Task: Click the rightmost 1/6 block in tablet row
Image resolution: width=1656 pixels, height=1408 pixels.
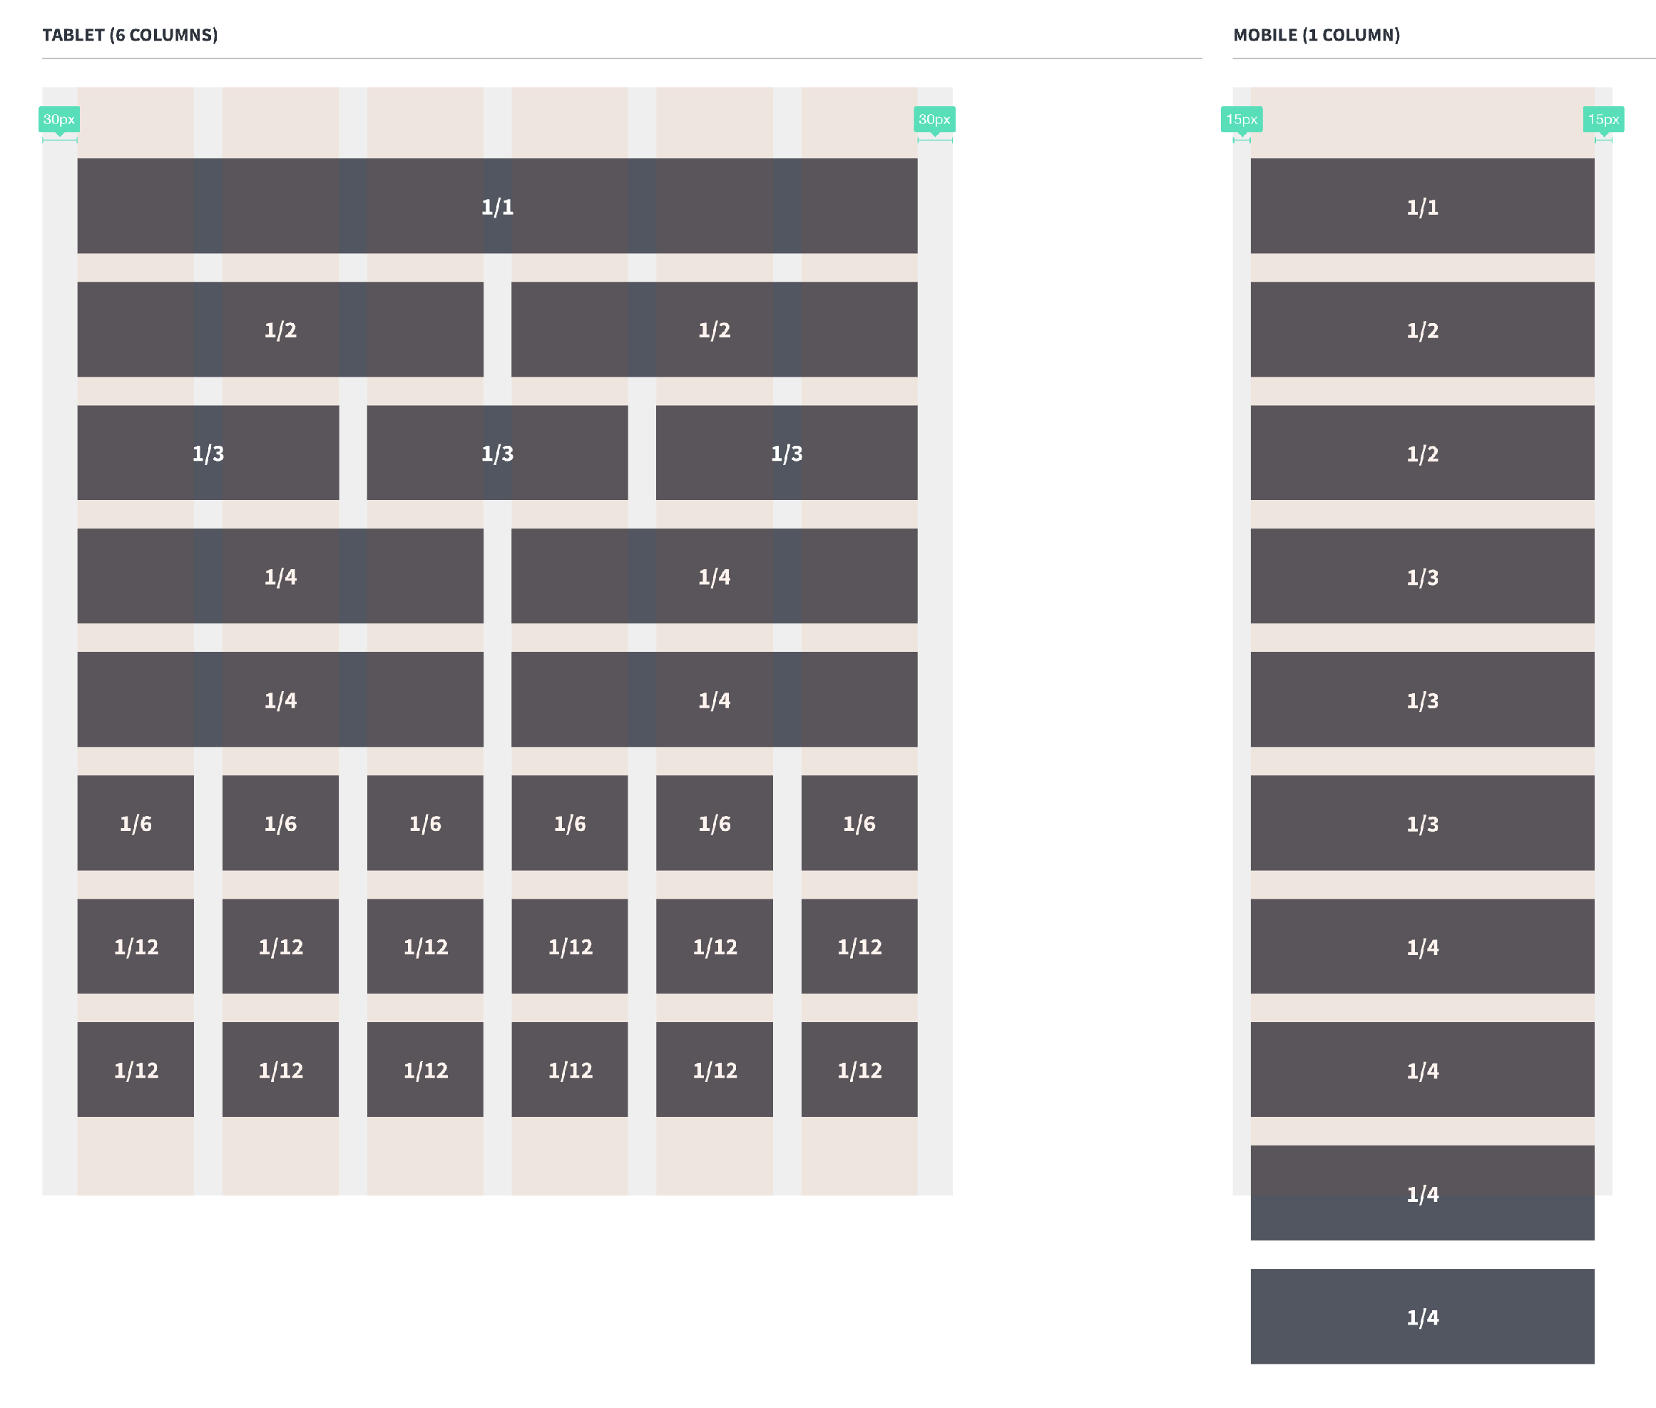Action: (859, 823)
